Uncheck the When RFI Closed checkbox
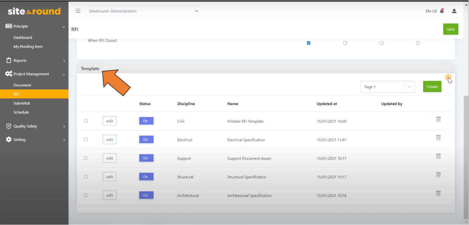This screenshot has height=225, width=469. coord(308,43)
